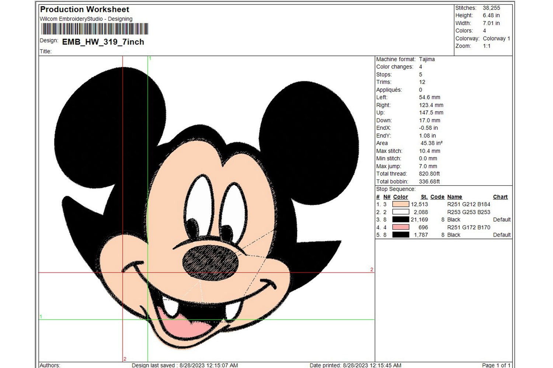This screenshot has height=368, width=553.
Task: Select the Color changes label
Action: click(395, 67)
